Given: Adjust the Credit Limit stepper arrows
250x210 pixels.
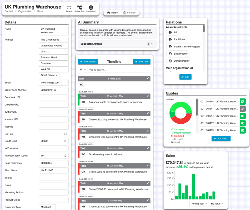Looking at the screenshot, I should [x=65, y=141].
